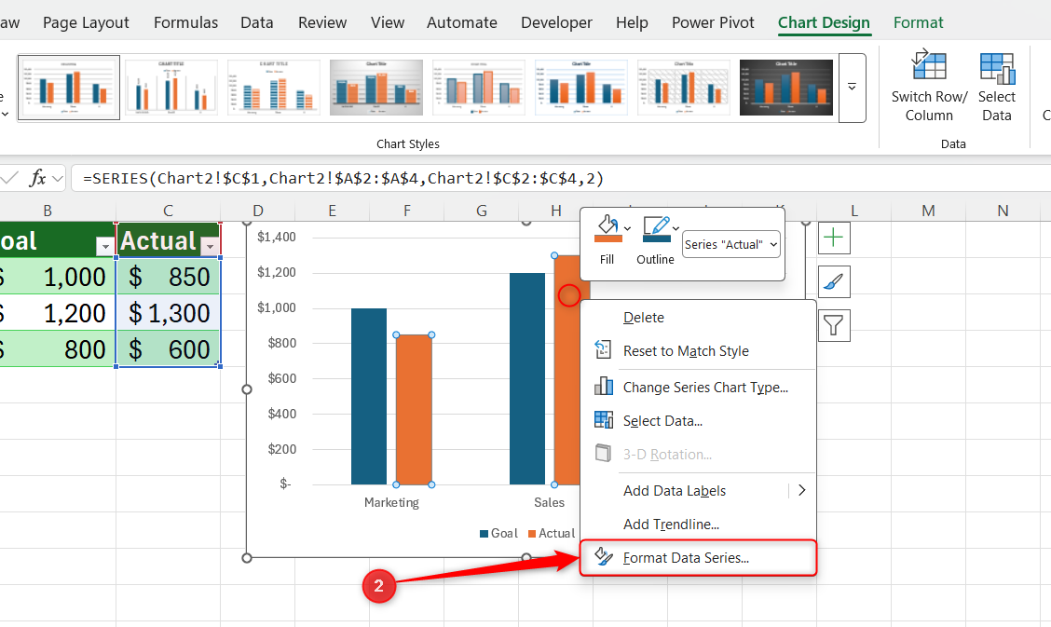Select the gray gradient chart style thumbnail
This screenshot has height=627, width=1051.
click(x=376, y=88)
